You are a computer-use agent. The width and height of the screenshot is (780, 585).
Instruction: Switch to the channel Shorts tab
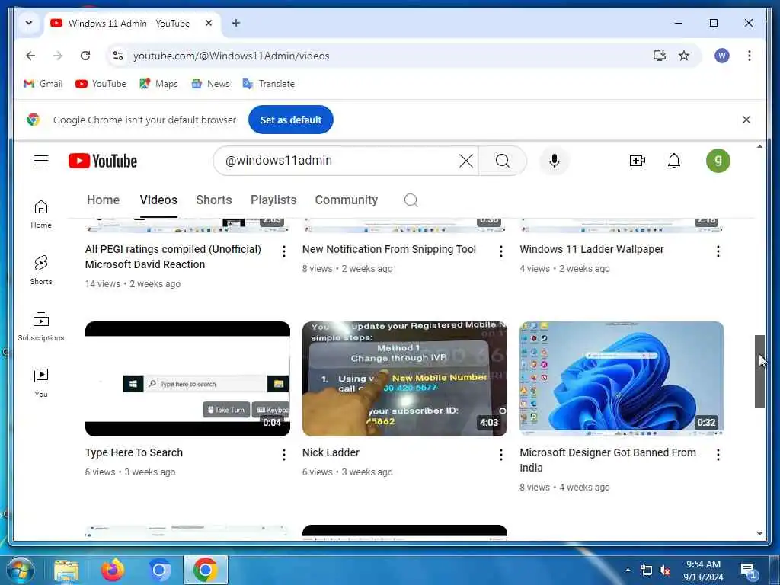click(x=214, y=200)
